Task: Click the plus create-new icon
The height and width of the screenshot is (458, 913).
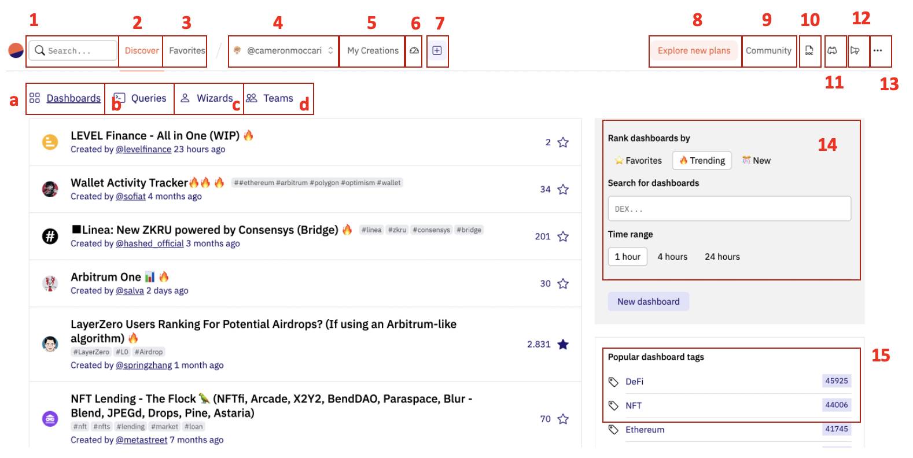Action: (437, 51)
